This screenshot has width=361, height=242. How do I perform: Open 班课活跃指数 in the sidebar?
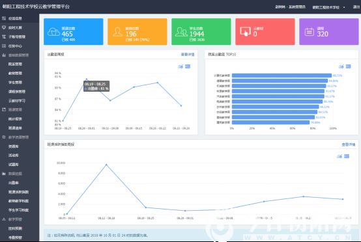pyautogui.click(x=18, y=192)
